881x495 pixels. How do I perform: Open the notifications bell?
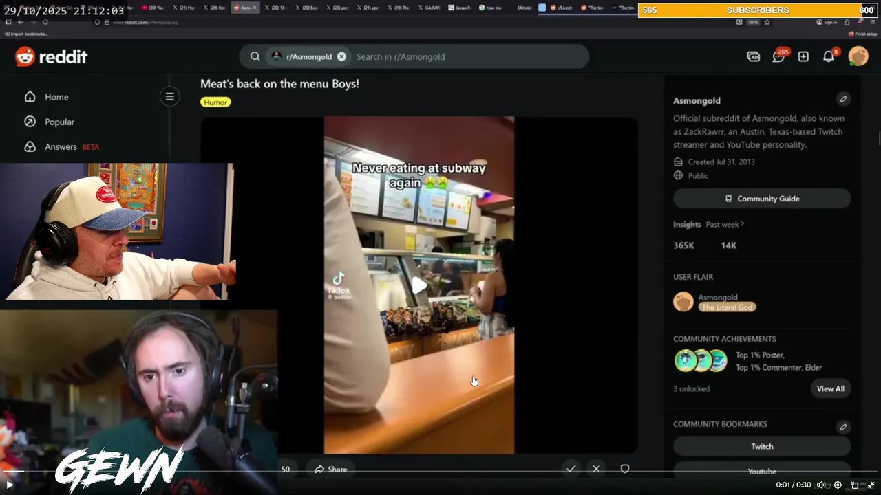pyautogui.click(x=829, y=56)
